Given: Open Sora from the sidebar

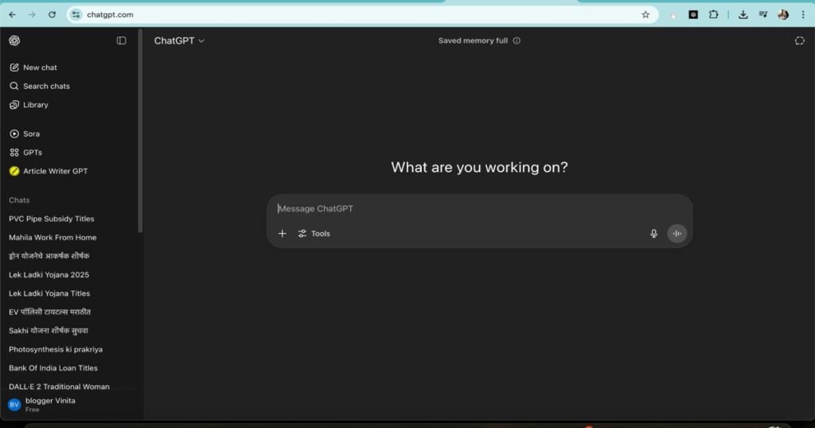Looking at the screenshot, I should point(31,134).
